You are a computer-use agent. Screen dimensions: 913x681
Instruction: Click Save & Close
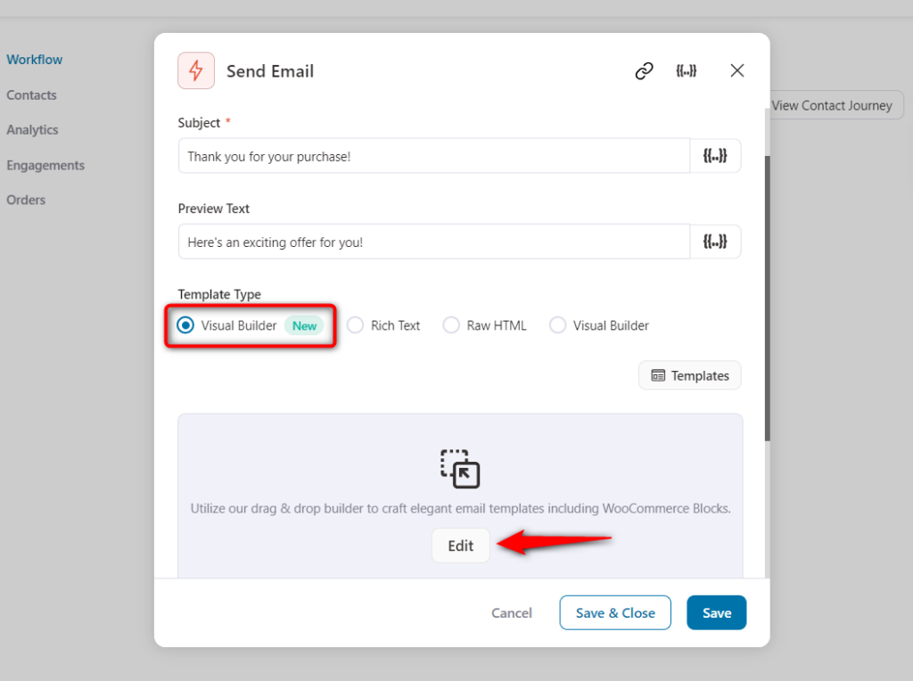(x=614, y=612)
